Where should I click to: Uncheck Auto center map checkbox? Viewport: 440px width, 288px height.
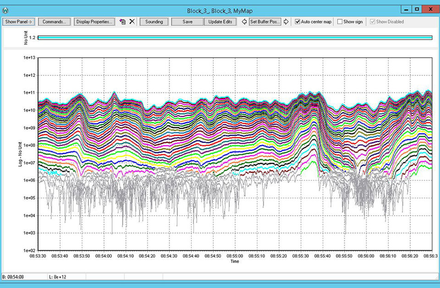pos(297,22)
